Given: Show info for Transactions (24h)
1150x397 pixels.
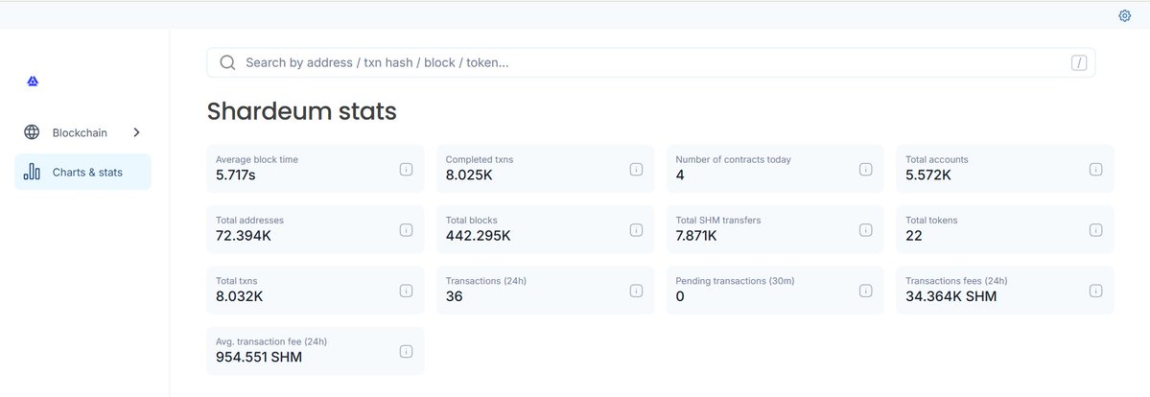Looking at the screenshot, I should click(636, 291).
